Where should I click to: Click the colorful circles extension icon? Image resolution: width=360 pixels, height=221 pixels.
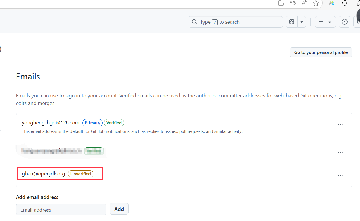coord(332,3)
